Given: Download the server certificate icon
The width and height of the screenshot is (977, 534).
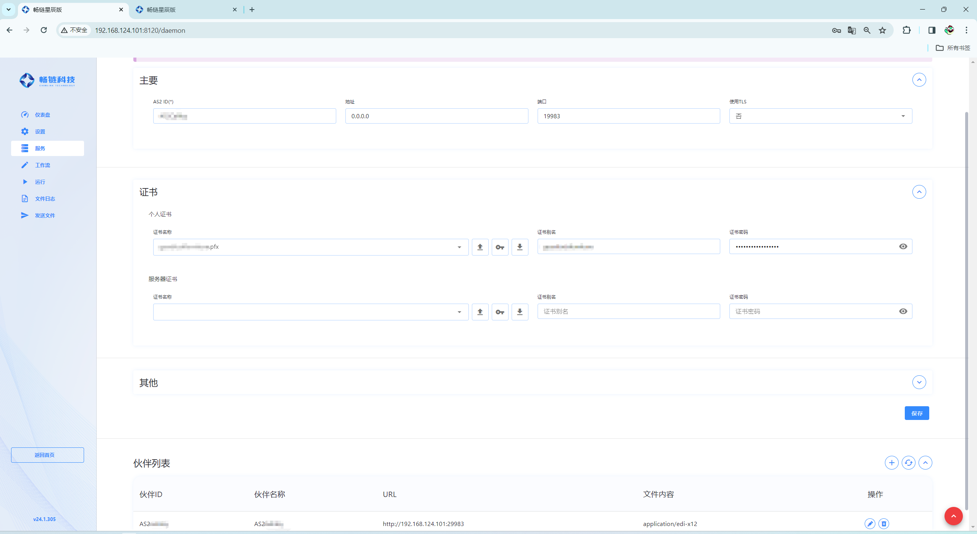Looking at the screenshot, I should point(520,312).
